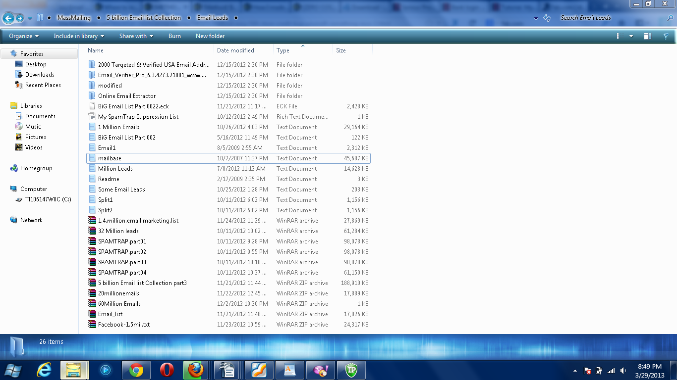Open the Recent pages dropdown beside Forward

[30, 18]
